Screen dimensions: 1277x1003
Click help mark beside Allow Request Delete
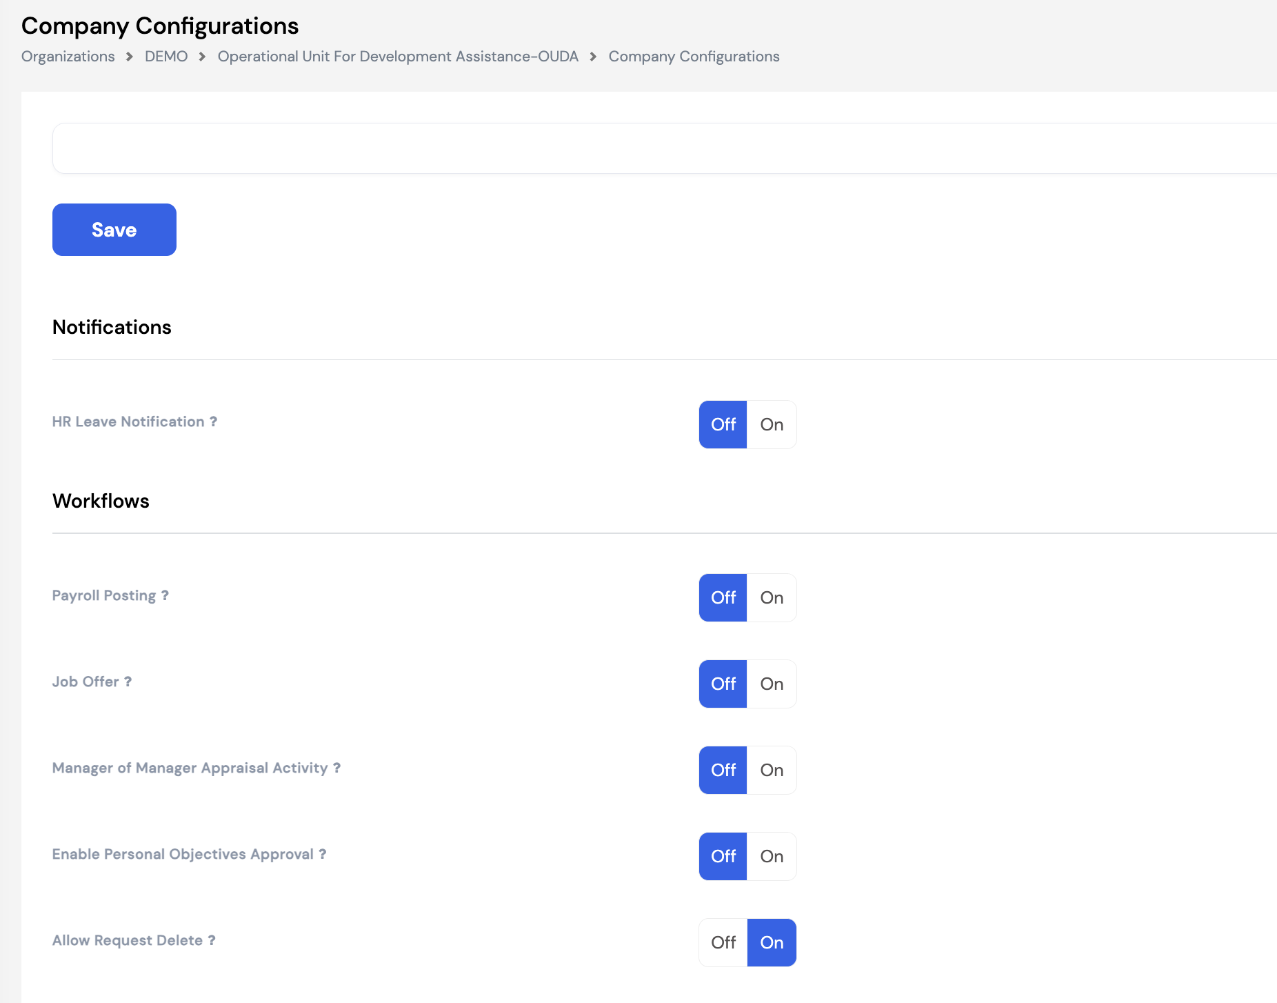pyautogui.click(x=212, y=940)
